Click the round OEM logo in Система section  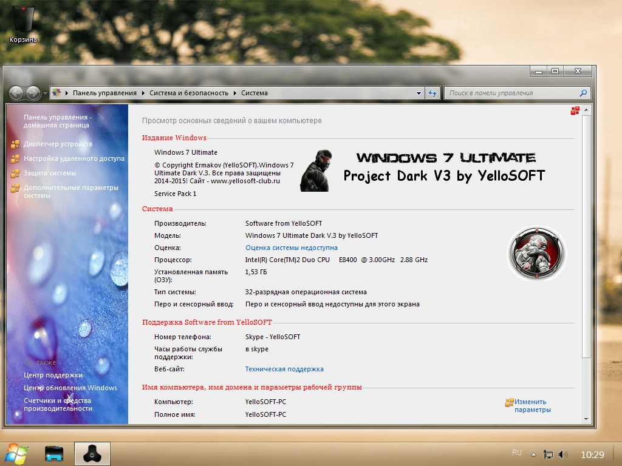(537, 253)
